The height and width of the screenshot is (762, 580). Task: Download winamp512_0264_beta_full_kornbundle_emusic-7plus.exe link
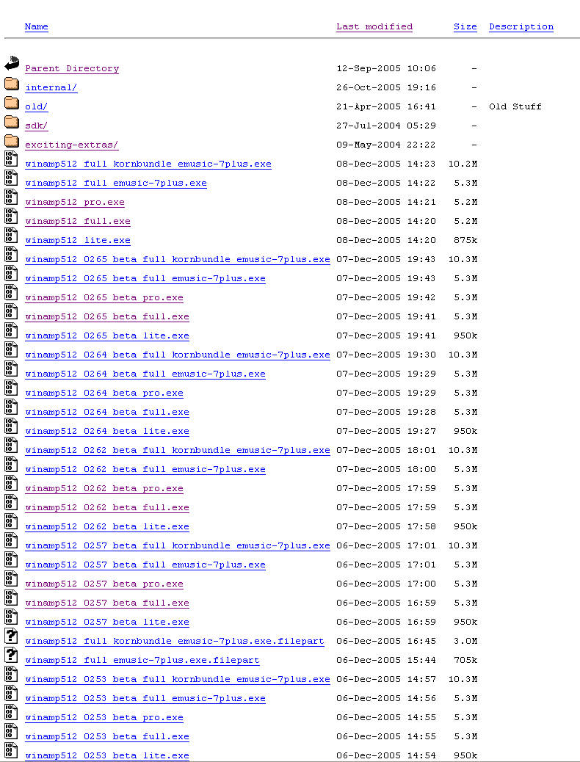(x=178, y=355)
